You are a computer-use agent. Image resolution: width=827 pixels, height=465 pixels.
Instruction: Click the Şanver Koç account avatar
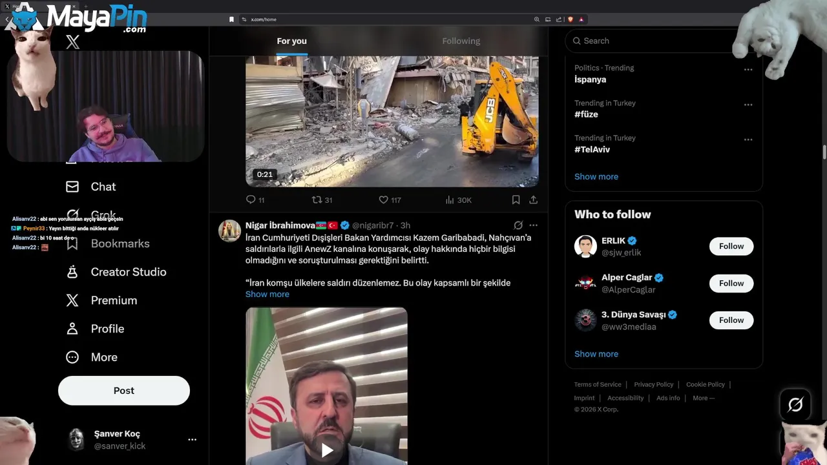77,439
